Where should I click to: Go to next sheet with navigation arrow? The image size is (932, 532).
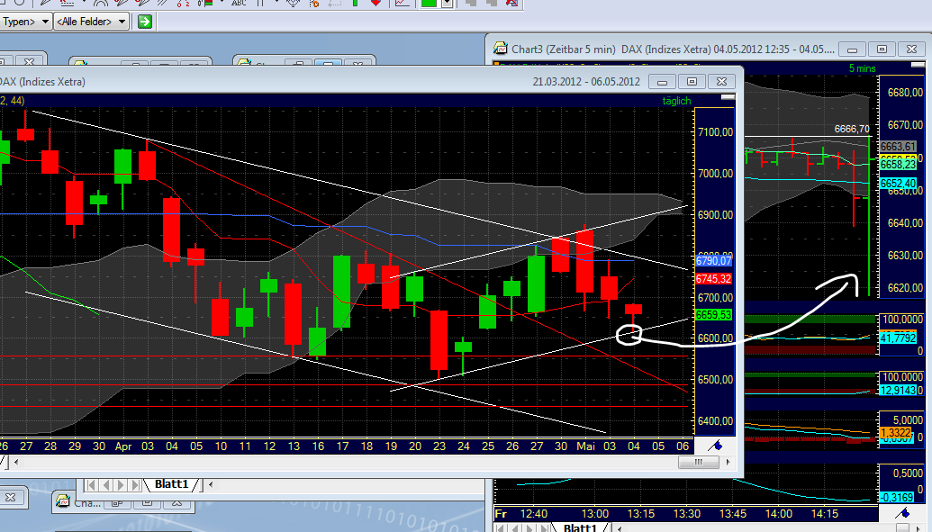(x=121, y=485)
